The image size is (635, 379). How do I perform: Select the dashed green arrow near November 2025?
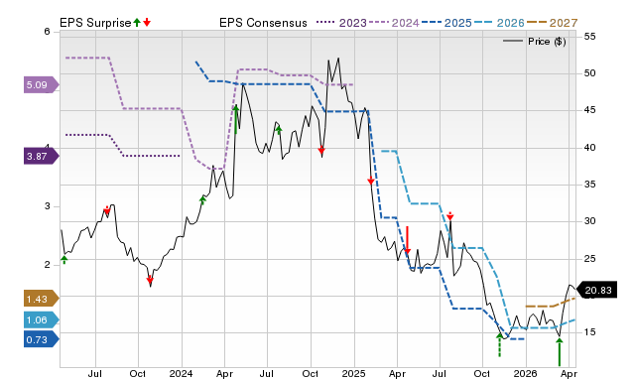(x=500, y=345)
